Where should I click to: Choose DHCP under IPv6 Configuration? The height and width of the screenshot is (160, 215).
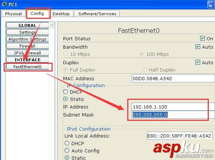pyautogui.click(x=67, y=143)
